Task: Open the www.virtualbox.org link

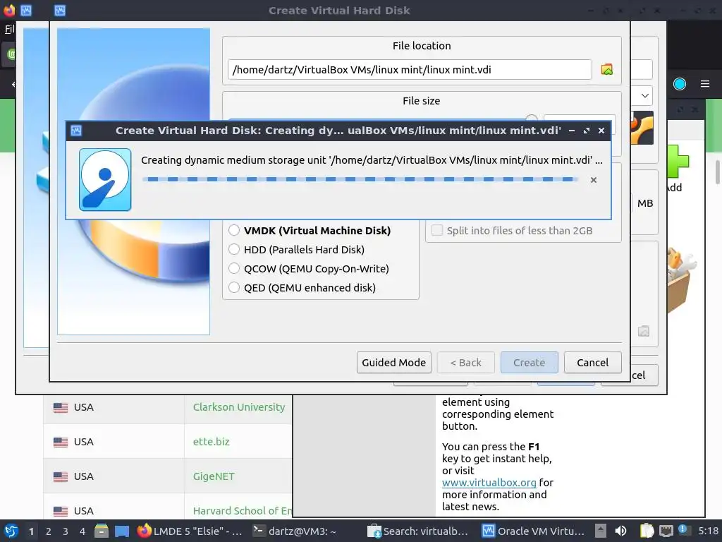Action: click(x=489, y=483)
